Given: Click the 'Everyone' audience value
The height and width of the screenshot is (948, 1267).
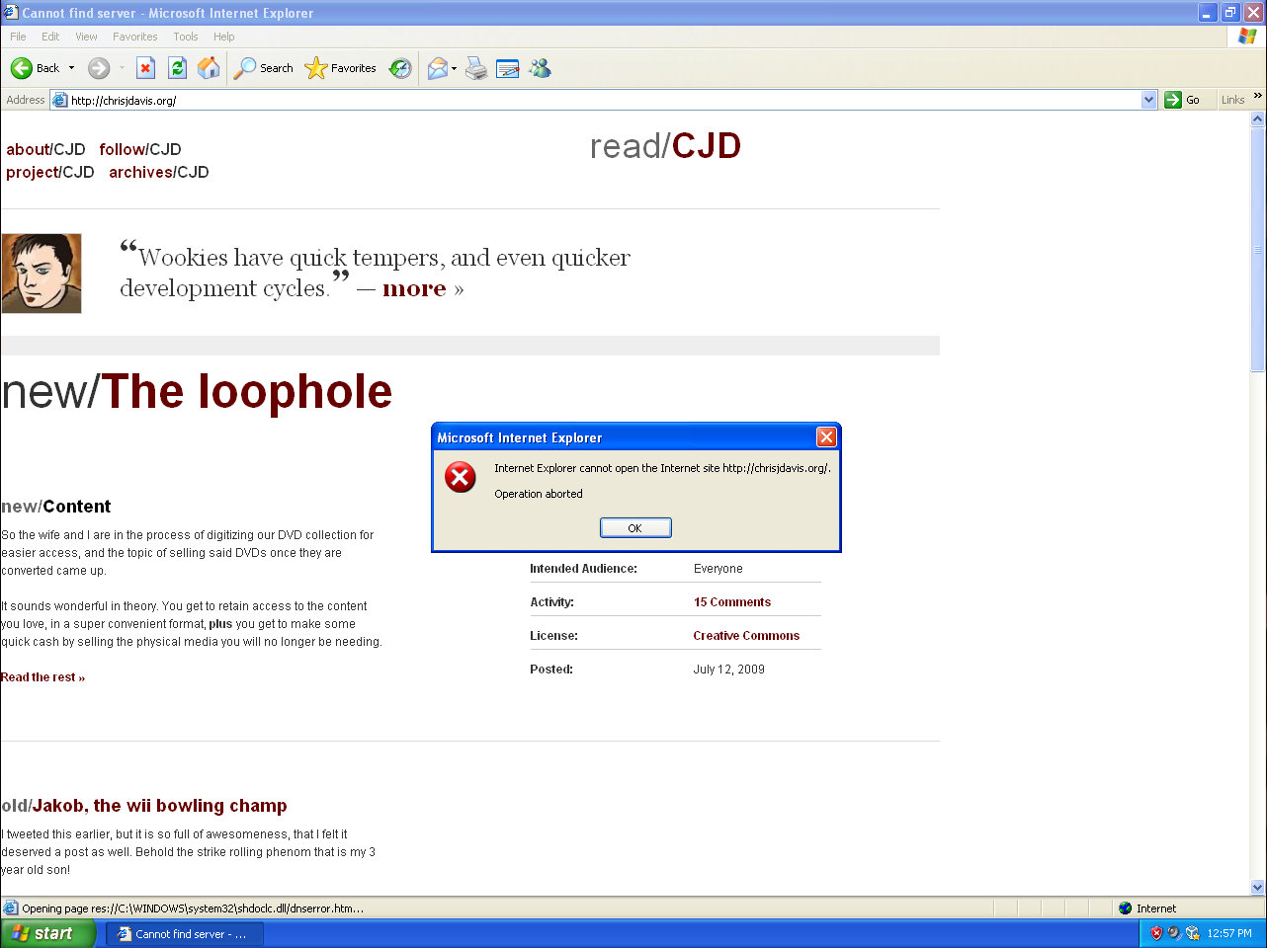Looking at the screenshot, I should click(x=718, y=569).
